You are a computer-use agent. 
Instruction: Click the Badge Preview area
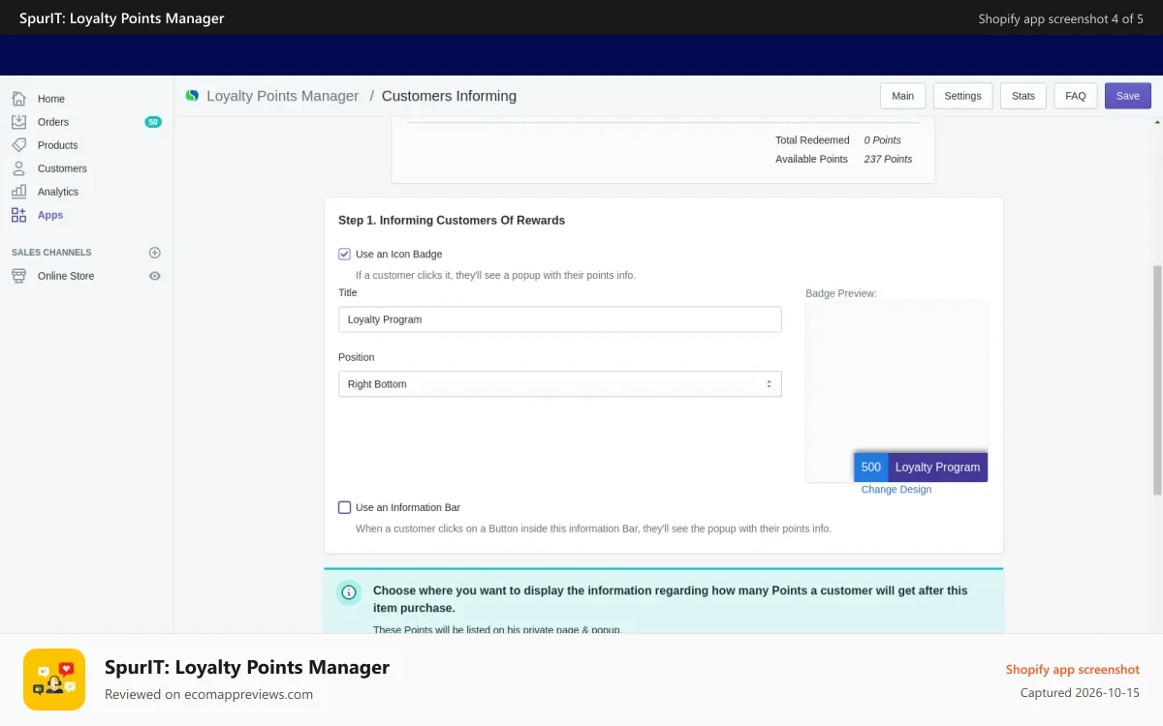coord(896,391)
